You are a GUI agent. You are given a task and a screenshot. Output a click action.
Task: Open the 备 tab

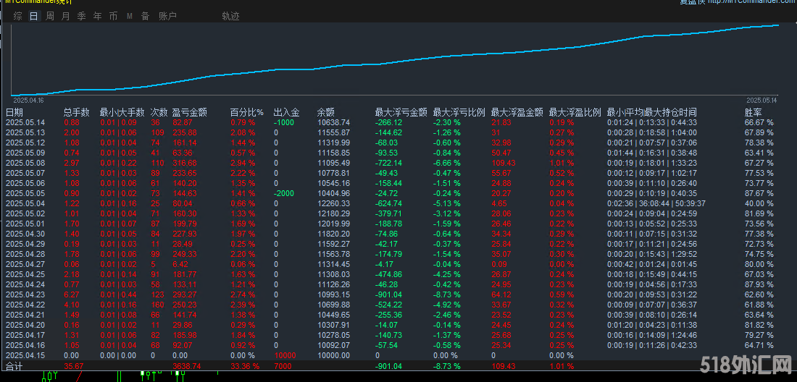(x=145, y=16)
